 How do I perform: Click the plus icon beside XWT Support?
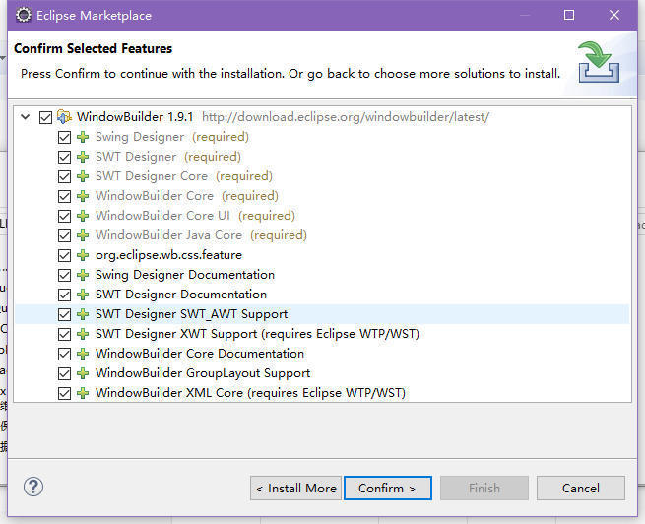tap(83, 334)
